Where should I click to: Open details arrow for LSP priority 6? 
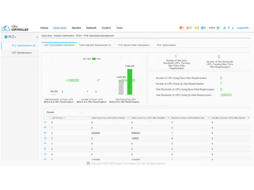pos(45,154)
